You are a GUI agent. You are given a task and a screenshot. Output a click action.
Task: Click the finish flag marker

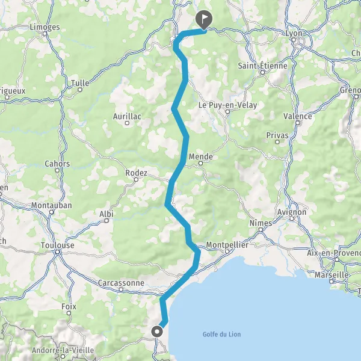click(x=204, y=20)
